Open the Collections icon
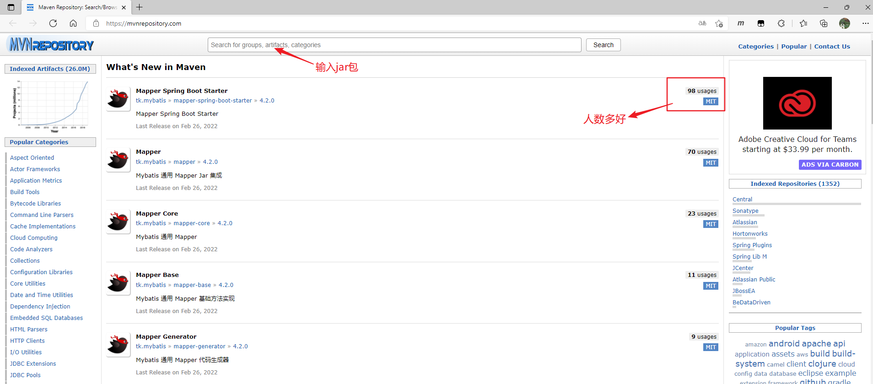 pos(824,23)
